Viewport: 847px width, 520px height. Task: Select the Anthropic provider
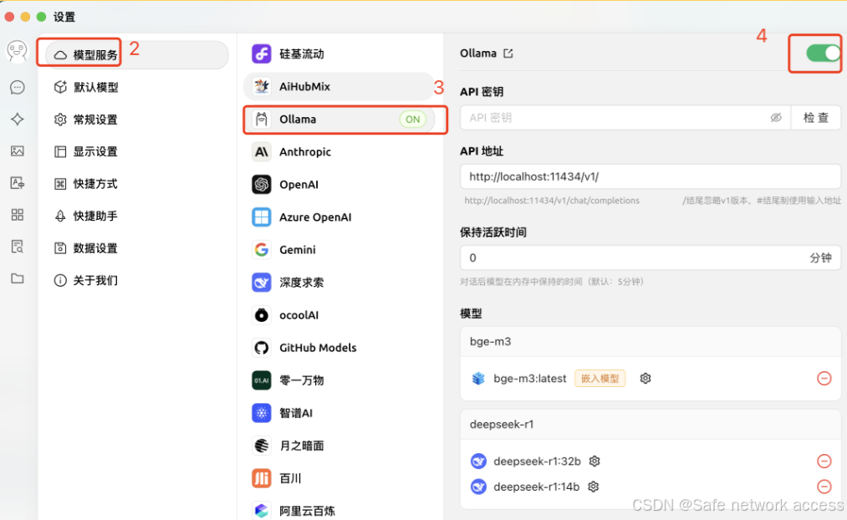[x=339, y=151]
